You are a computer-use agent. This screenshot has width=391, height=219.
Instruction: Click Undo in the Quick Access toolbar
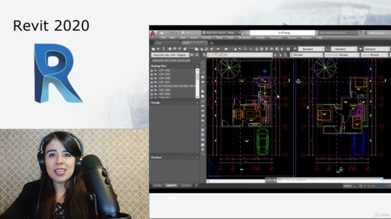point(188,33)
